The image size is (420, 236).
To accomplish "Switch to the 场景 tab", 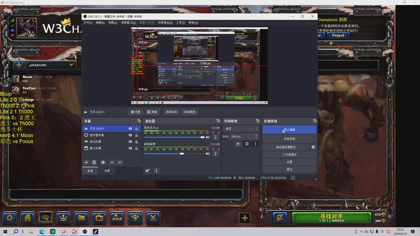I will click(107, 171).
